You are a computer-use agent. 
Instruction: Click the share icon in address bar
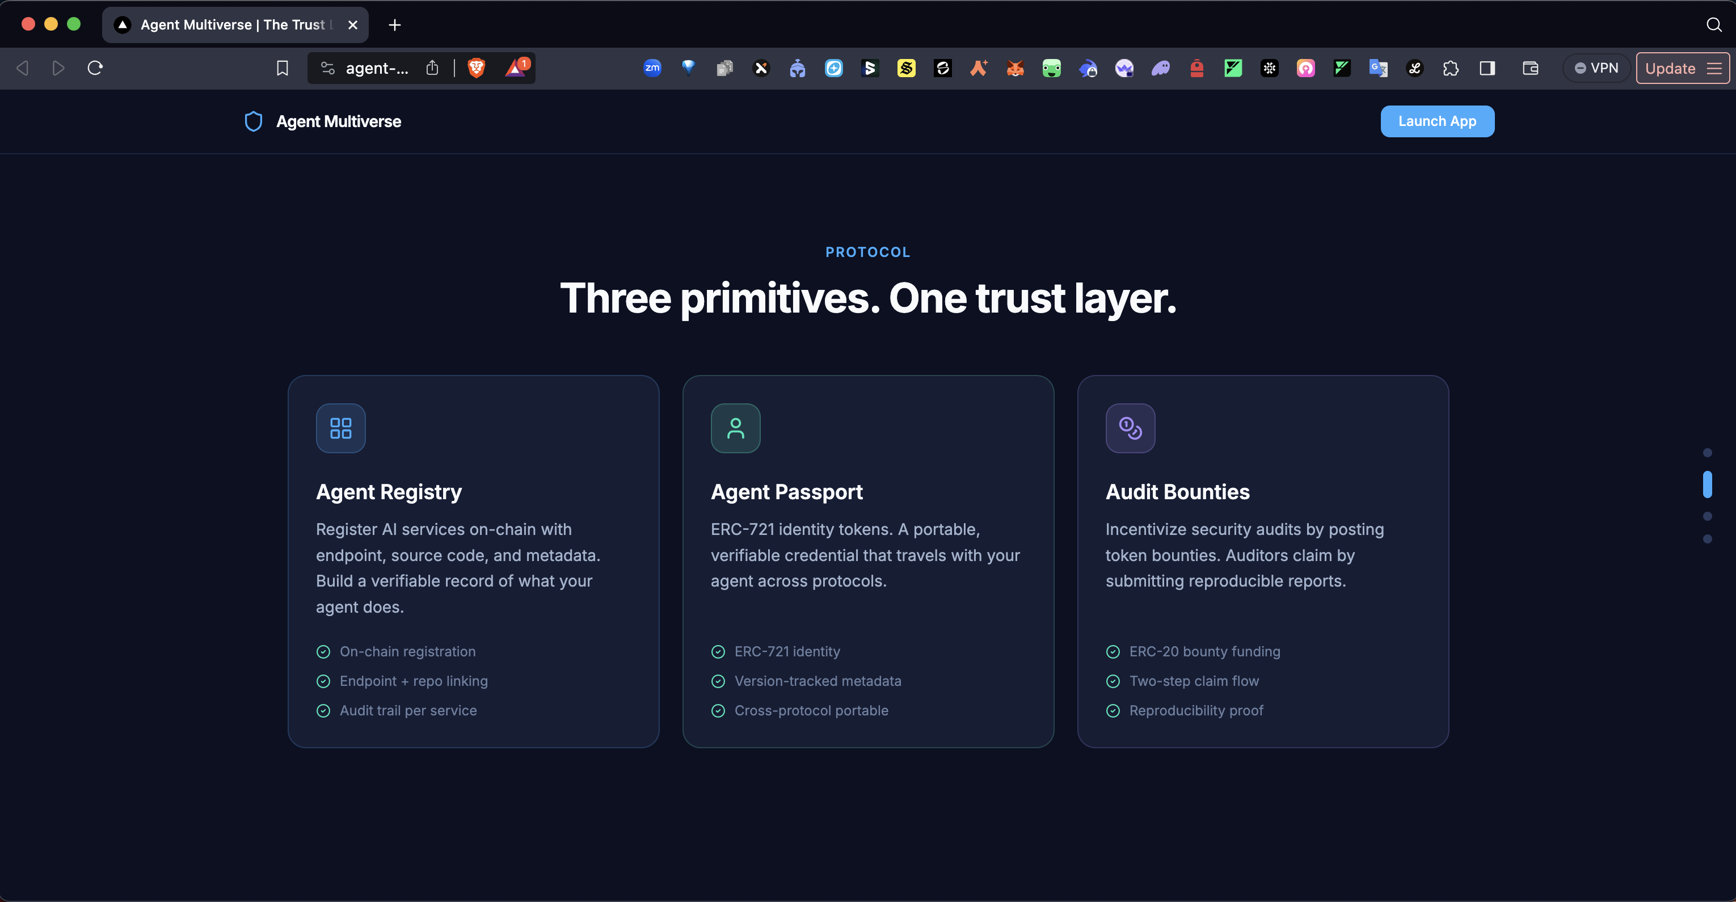(433, 68)
